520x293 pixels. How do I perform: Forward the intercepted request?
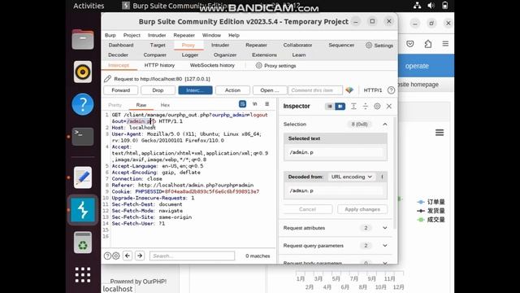121,90
